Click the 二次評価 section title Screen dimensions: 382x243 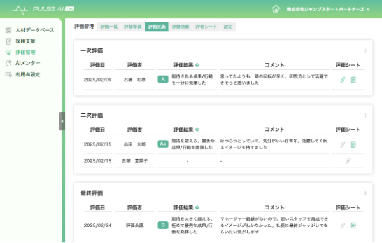[x=92, y=115]
